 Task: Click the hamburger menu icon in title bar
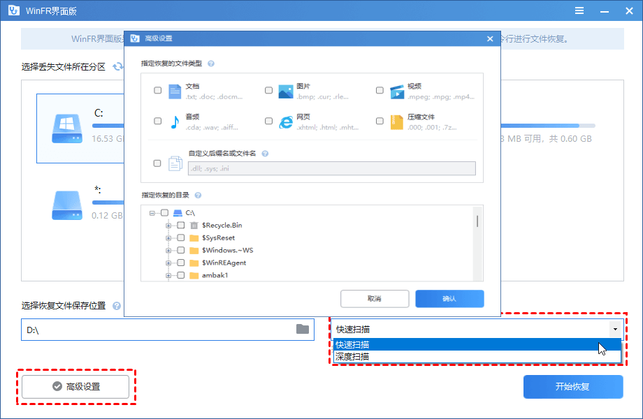tap(579, 12)
